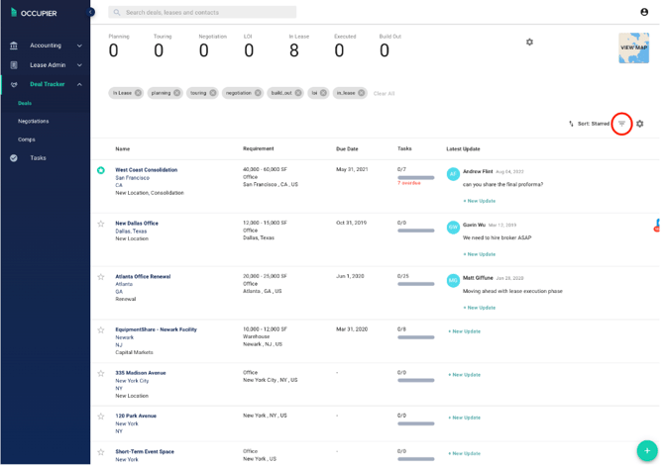The height and width of the screenshot is (466, 664).
Task: Click Gavin Wu's avatar
Action: tap(453, 228)
